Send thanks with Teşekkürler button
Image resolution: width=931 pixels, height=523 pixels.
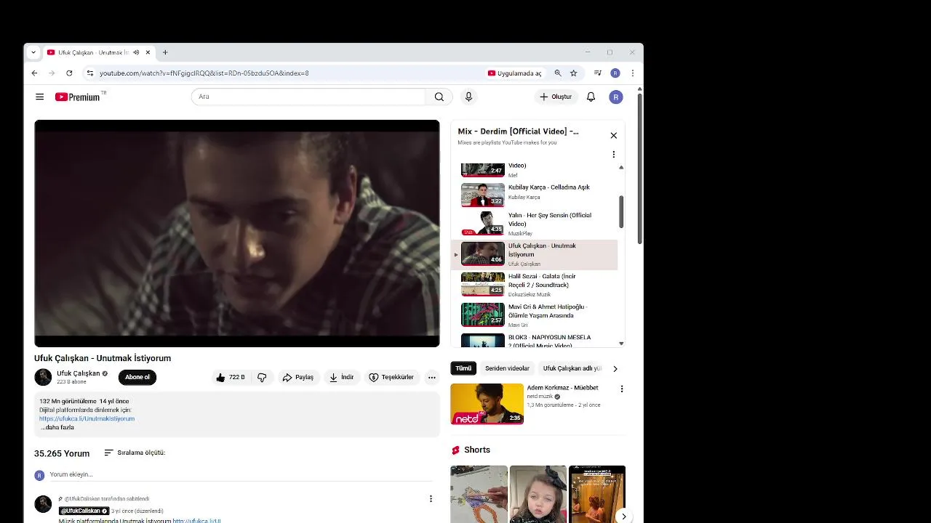391,377
